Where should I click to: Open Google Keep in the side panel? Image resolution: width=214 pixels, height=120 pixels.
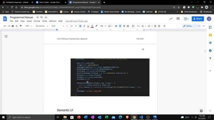pos(210,35)
